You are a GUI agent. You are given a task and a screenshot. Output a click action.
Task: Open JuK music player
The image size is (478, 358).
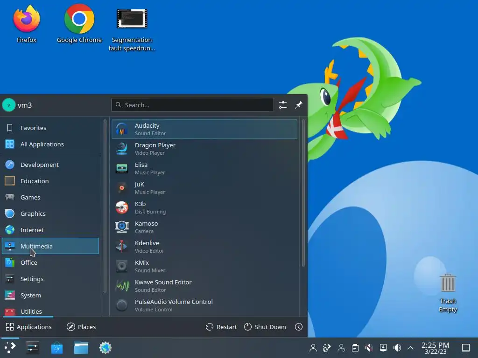tap(204, 188)
